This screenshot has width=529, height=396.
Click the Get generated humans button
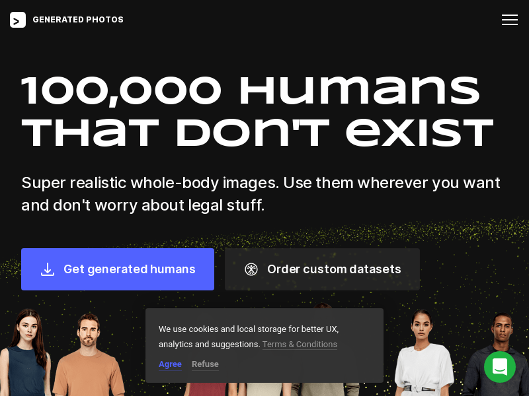tap(118, 269)
